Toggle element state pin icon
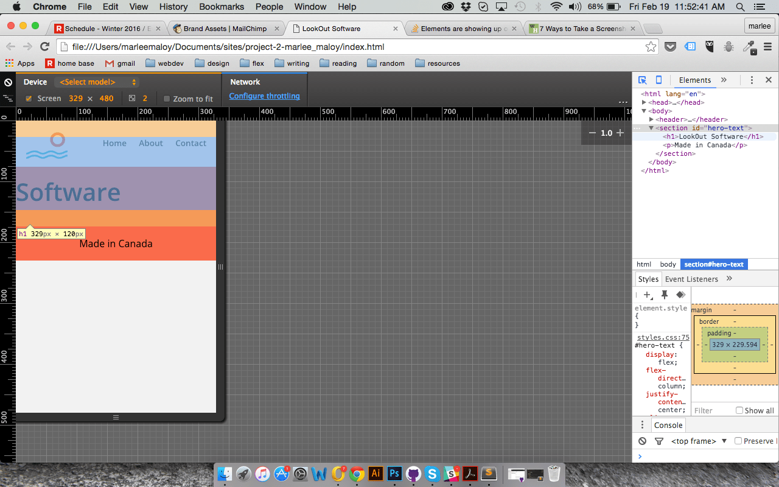Screen dimensions: 779x487 click(665, 295)
